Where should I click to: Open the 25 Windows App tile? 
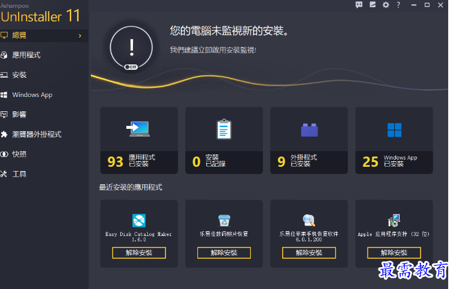394,140
